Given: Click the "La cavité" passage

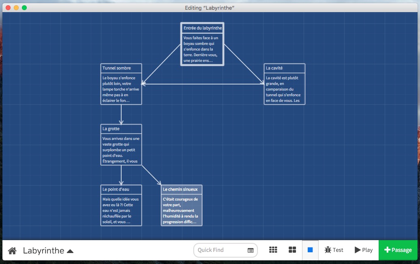Looking at the screenshot, I should [284, 84].
